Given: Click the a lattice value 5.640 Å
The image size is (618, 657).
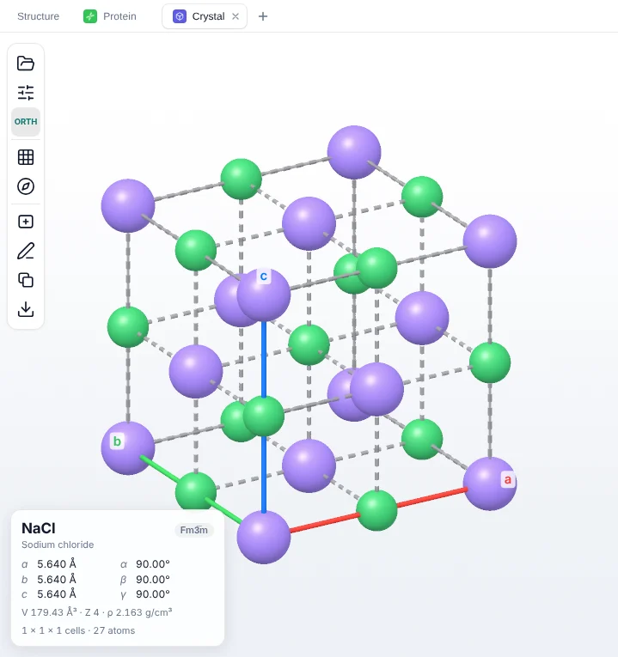Looking at the screenshot, I should pos(57,564).
